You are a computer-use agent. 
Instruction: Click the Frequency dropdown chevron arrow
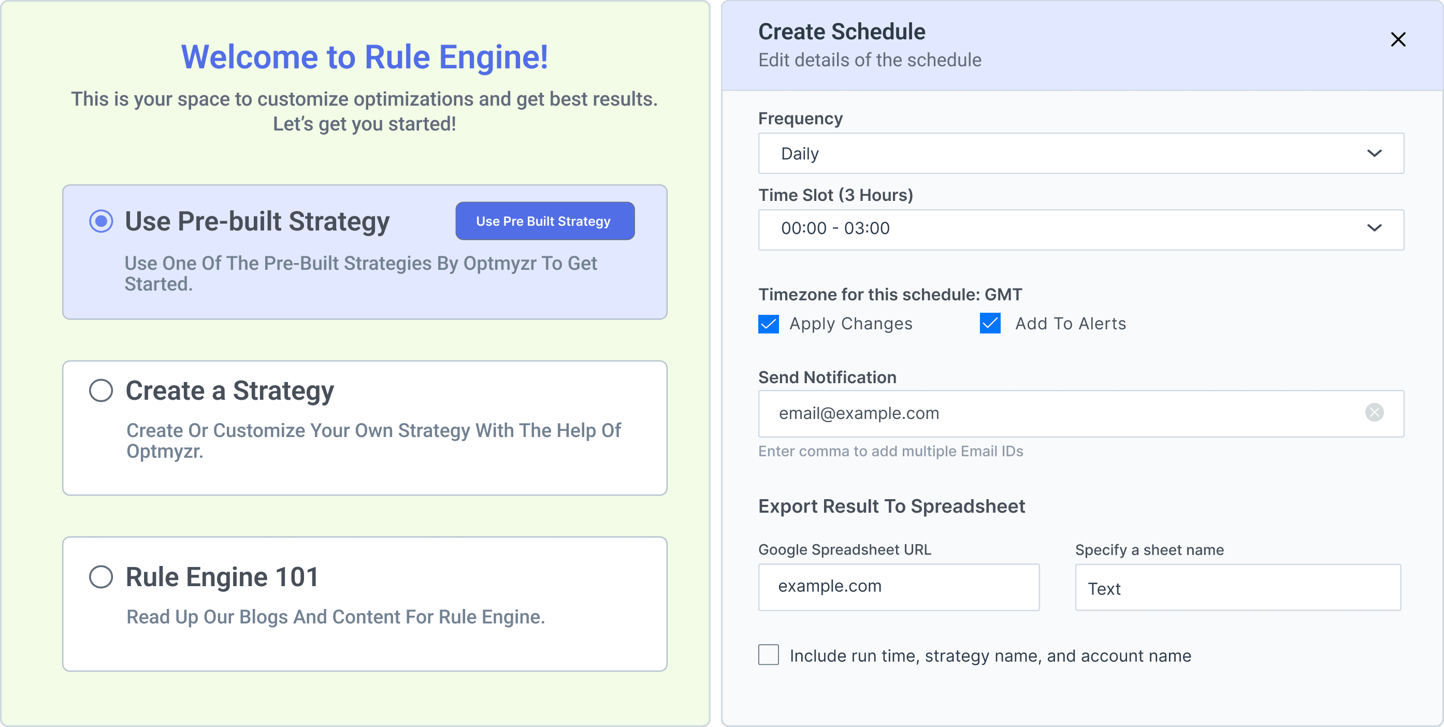pyautogui.click(x=1374, y=153)
